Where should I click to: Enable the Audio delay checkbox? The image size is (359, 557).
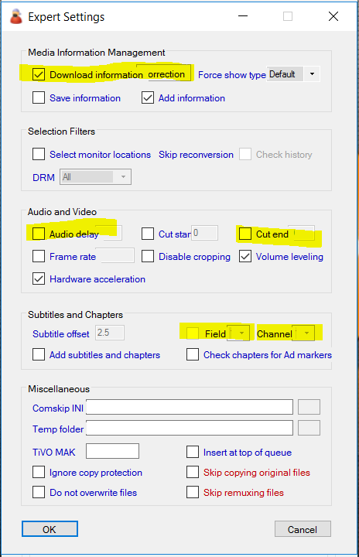tap(39, 234)
